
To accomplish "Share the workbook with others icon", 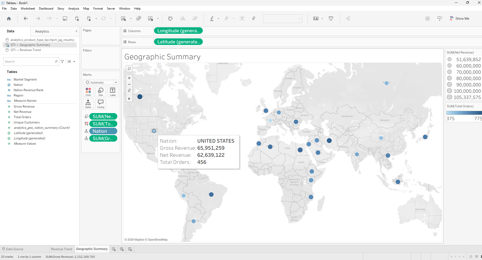I will click(x=348, y=18).
